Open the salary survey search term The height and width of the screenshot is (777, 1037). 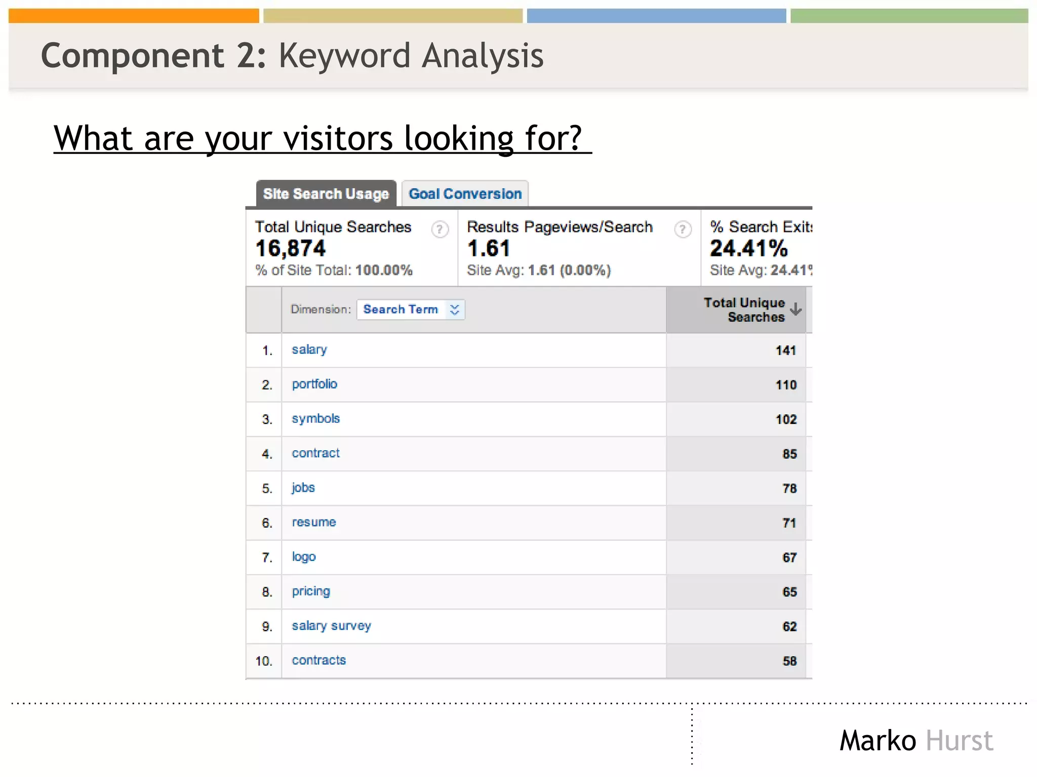[331, 626]
